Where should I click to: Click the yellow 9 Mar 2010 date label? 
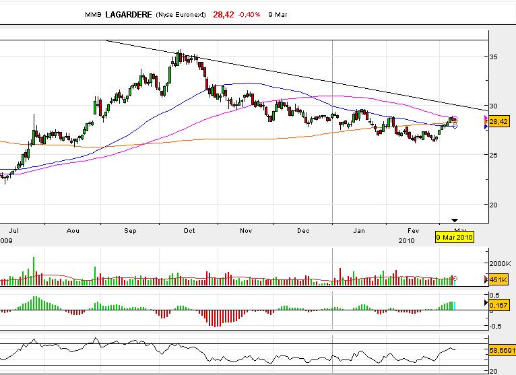(455, 237)
